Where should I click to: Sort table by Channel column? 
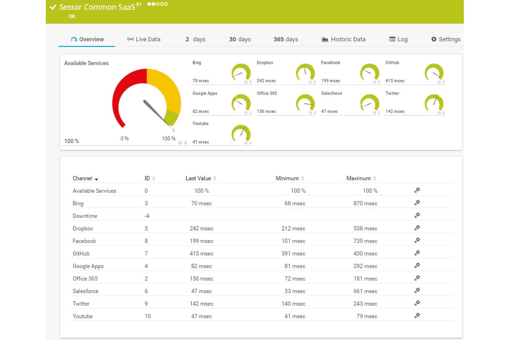pos(85,178)
